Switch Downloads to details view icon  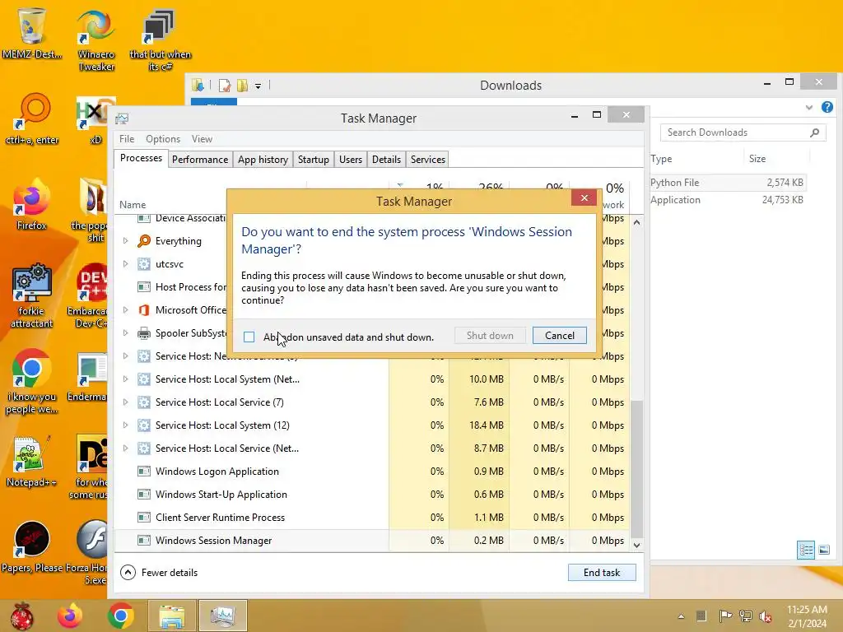[x=806, y=550]
